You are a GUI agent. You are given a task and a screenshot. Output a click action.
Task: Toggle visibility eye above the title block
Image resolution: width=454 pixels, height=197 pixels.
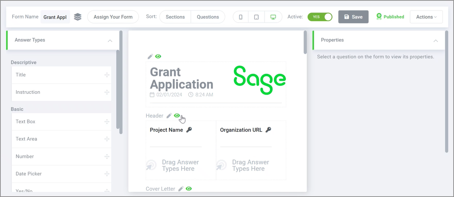[158, 56]
